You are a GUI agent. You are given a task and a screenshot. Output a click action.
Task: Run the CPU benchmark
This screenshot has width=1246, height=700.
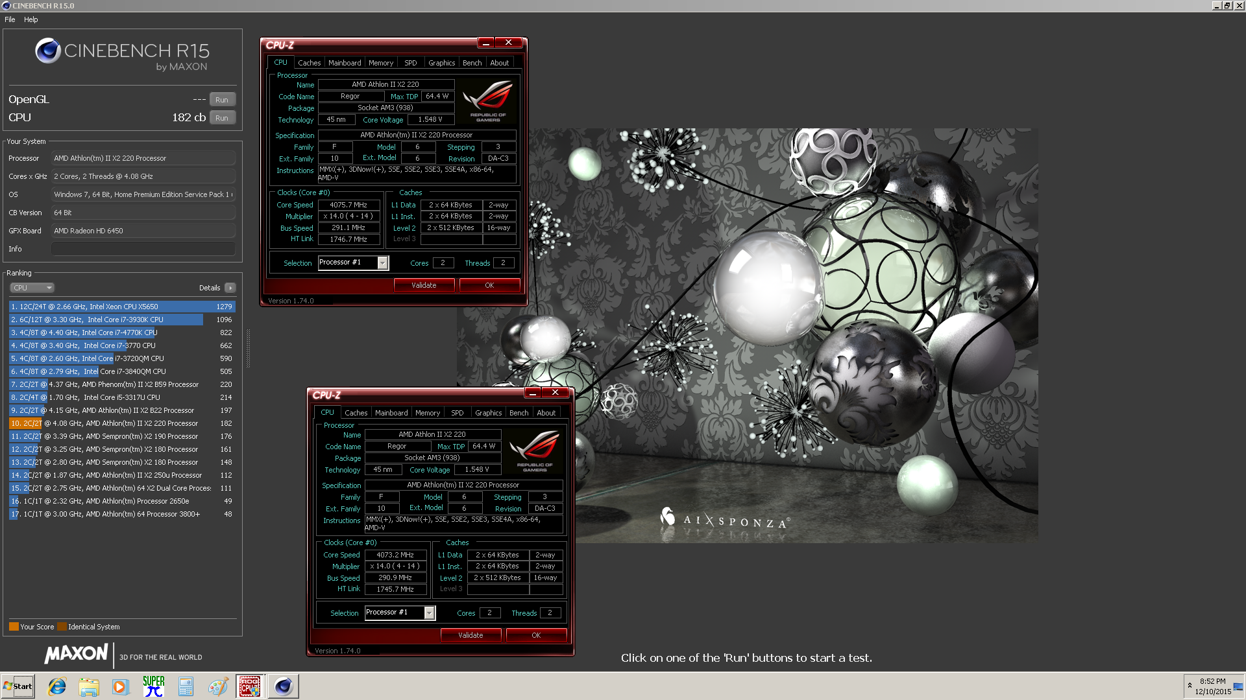tap(222, 118)
